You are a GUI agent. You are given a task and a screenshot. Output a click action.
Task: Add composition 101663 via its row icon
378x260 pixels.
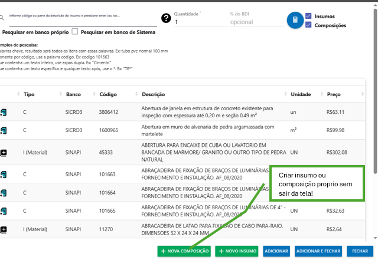click(4, 175)
